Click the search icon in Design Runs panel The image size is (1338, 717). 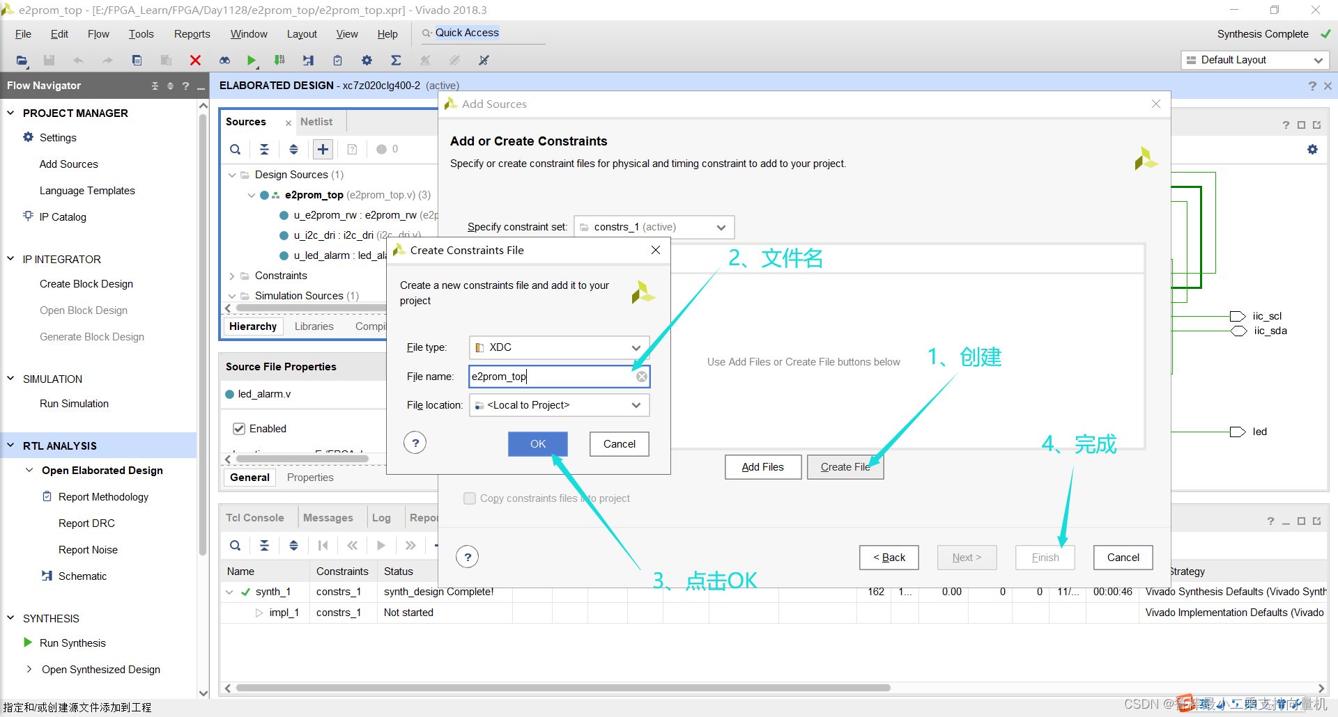236,545
